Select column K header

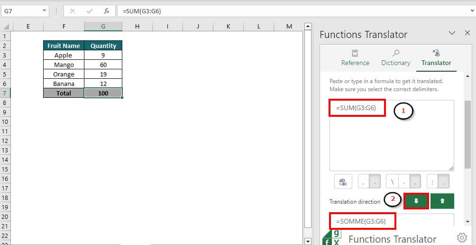(x=229, y=27)
